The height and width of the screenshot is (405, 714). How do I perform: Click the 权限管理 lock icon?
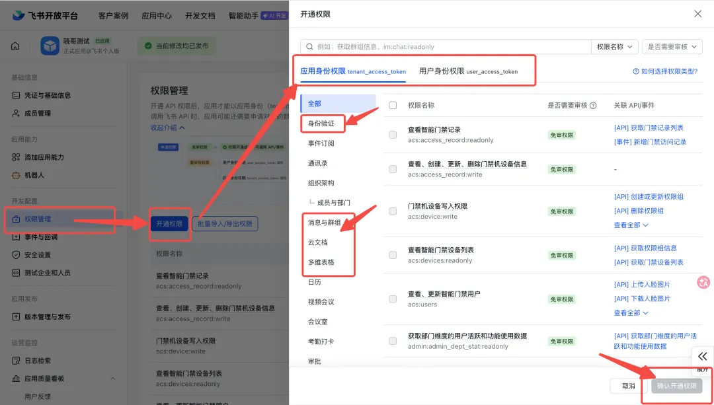point(16,219)
